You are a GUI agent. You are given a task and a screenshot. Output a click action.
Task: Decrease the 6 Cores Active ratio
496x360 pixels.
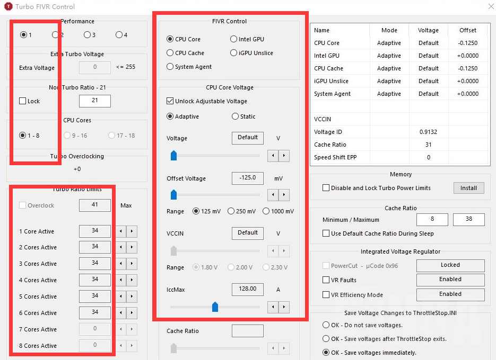[121, 313]
